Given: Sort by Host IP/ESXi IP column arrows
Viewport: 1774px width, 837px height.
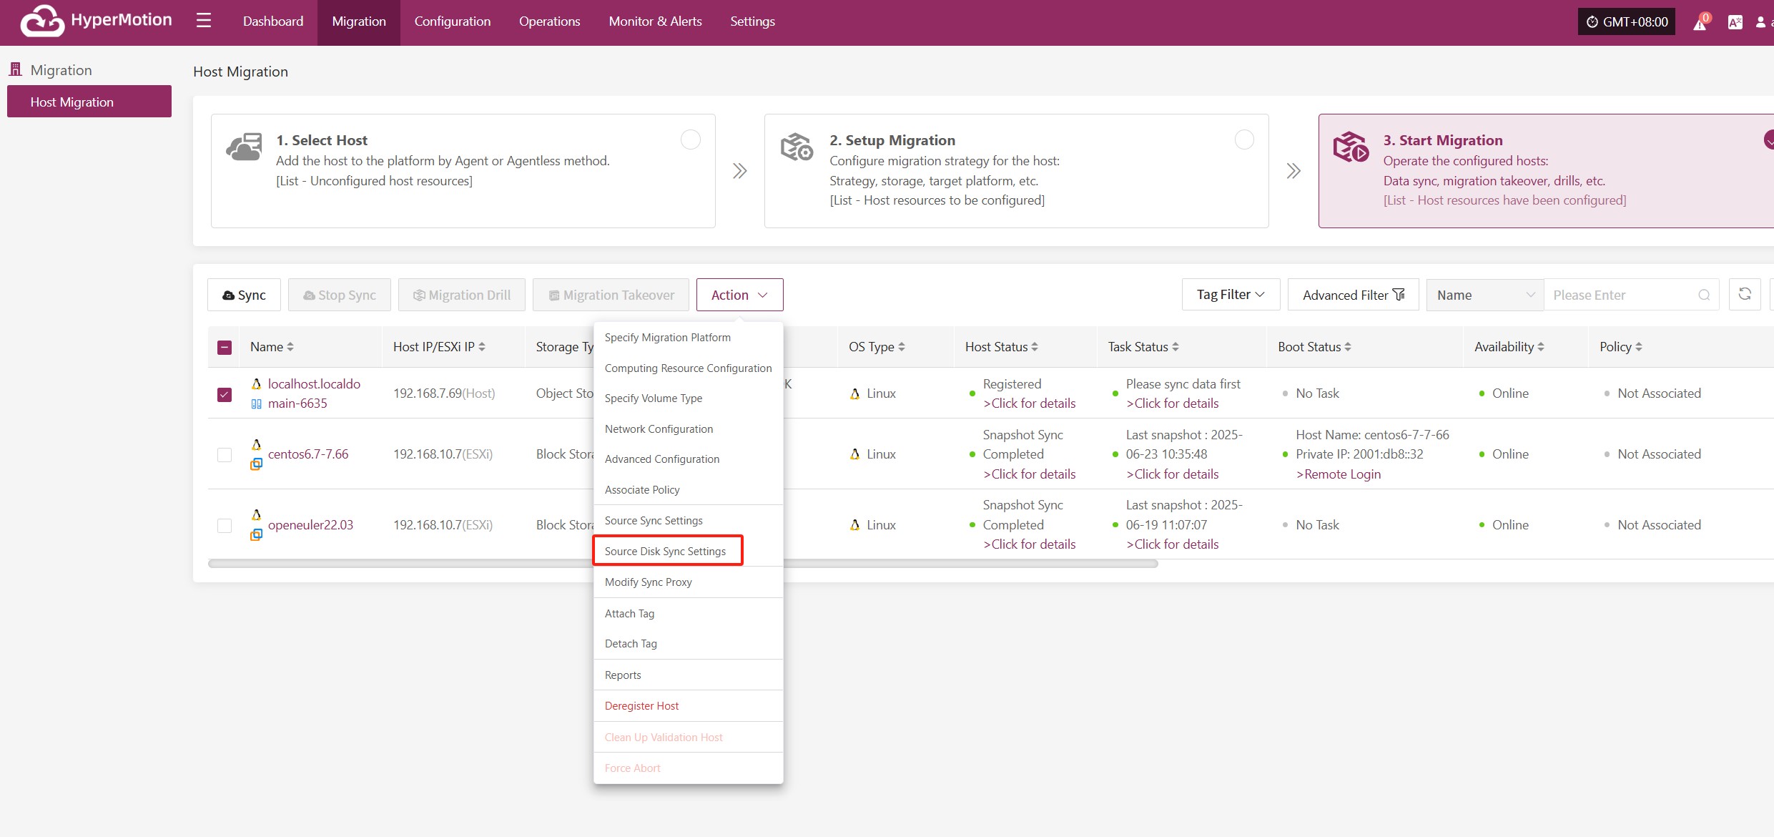Looking at the screenshot, I should coord(482,347).
